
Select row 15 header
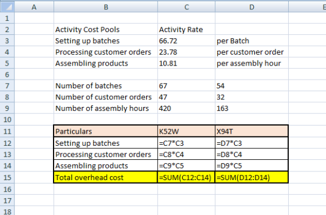coord(7,177)
